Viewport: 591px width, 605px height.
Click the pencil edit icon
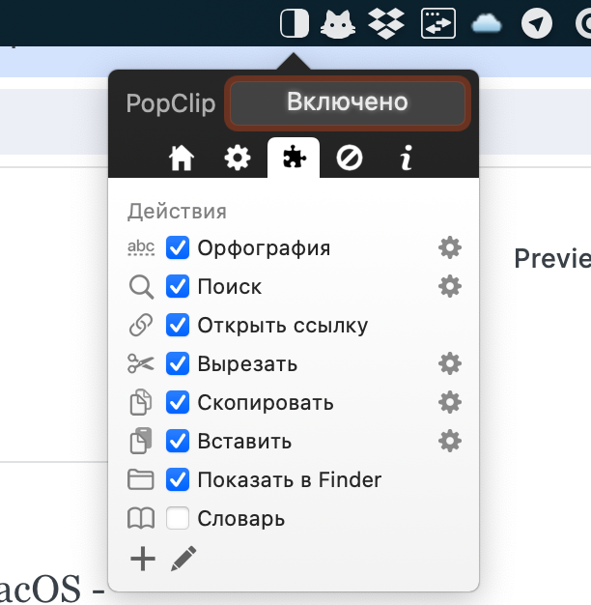tap(183, 559)
